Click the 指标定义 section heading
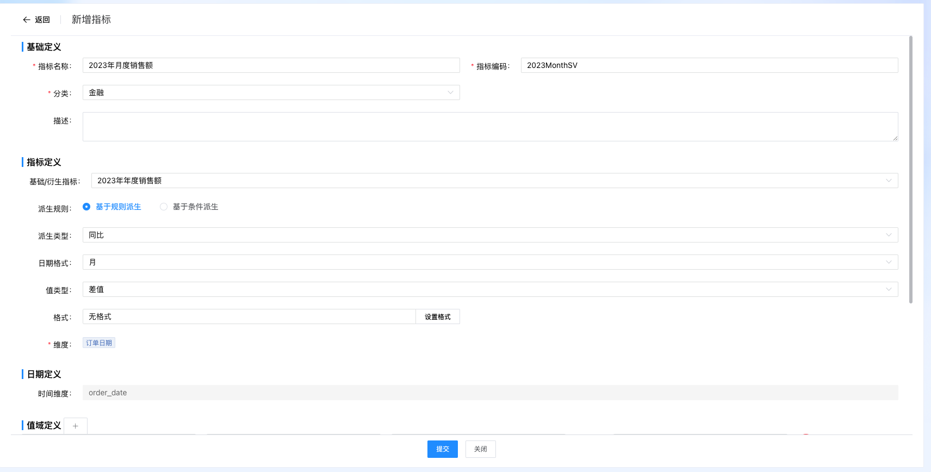931x472 pixels. (44, 162)
